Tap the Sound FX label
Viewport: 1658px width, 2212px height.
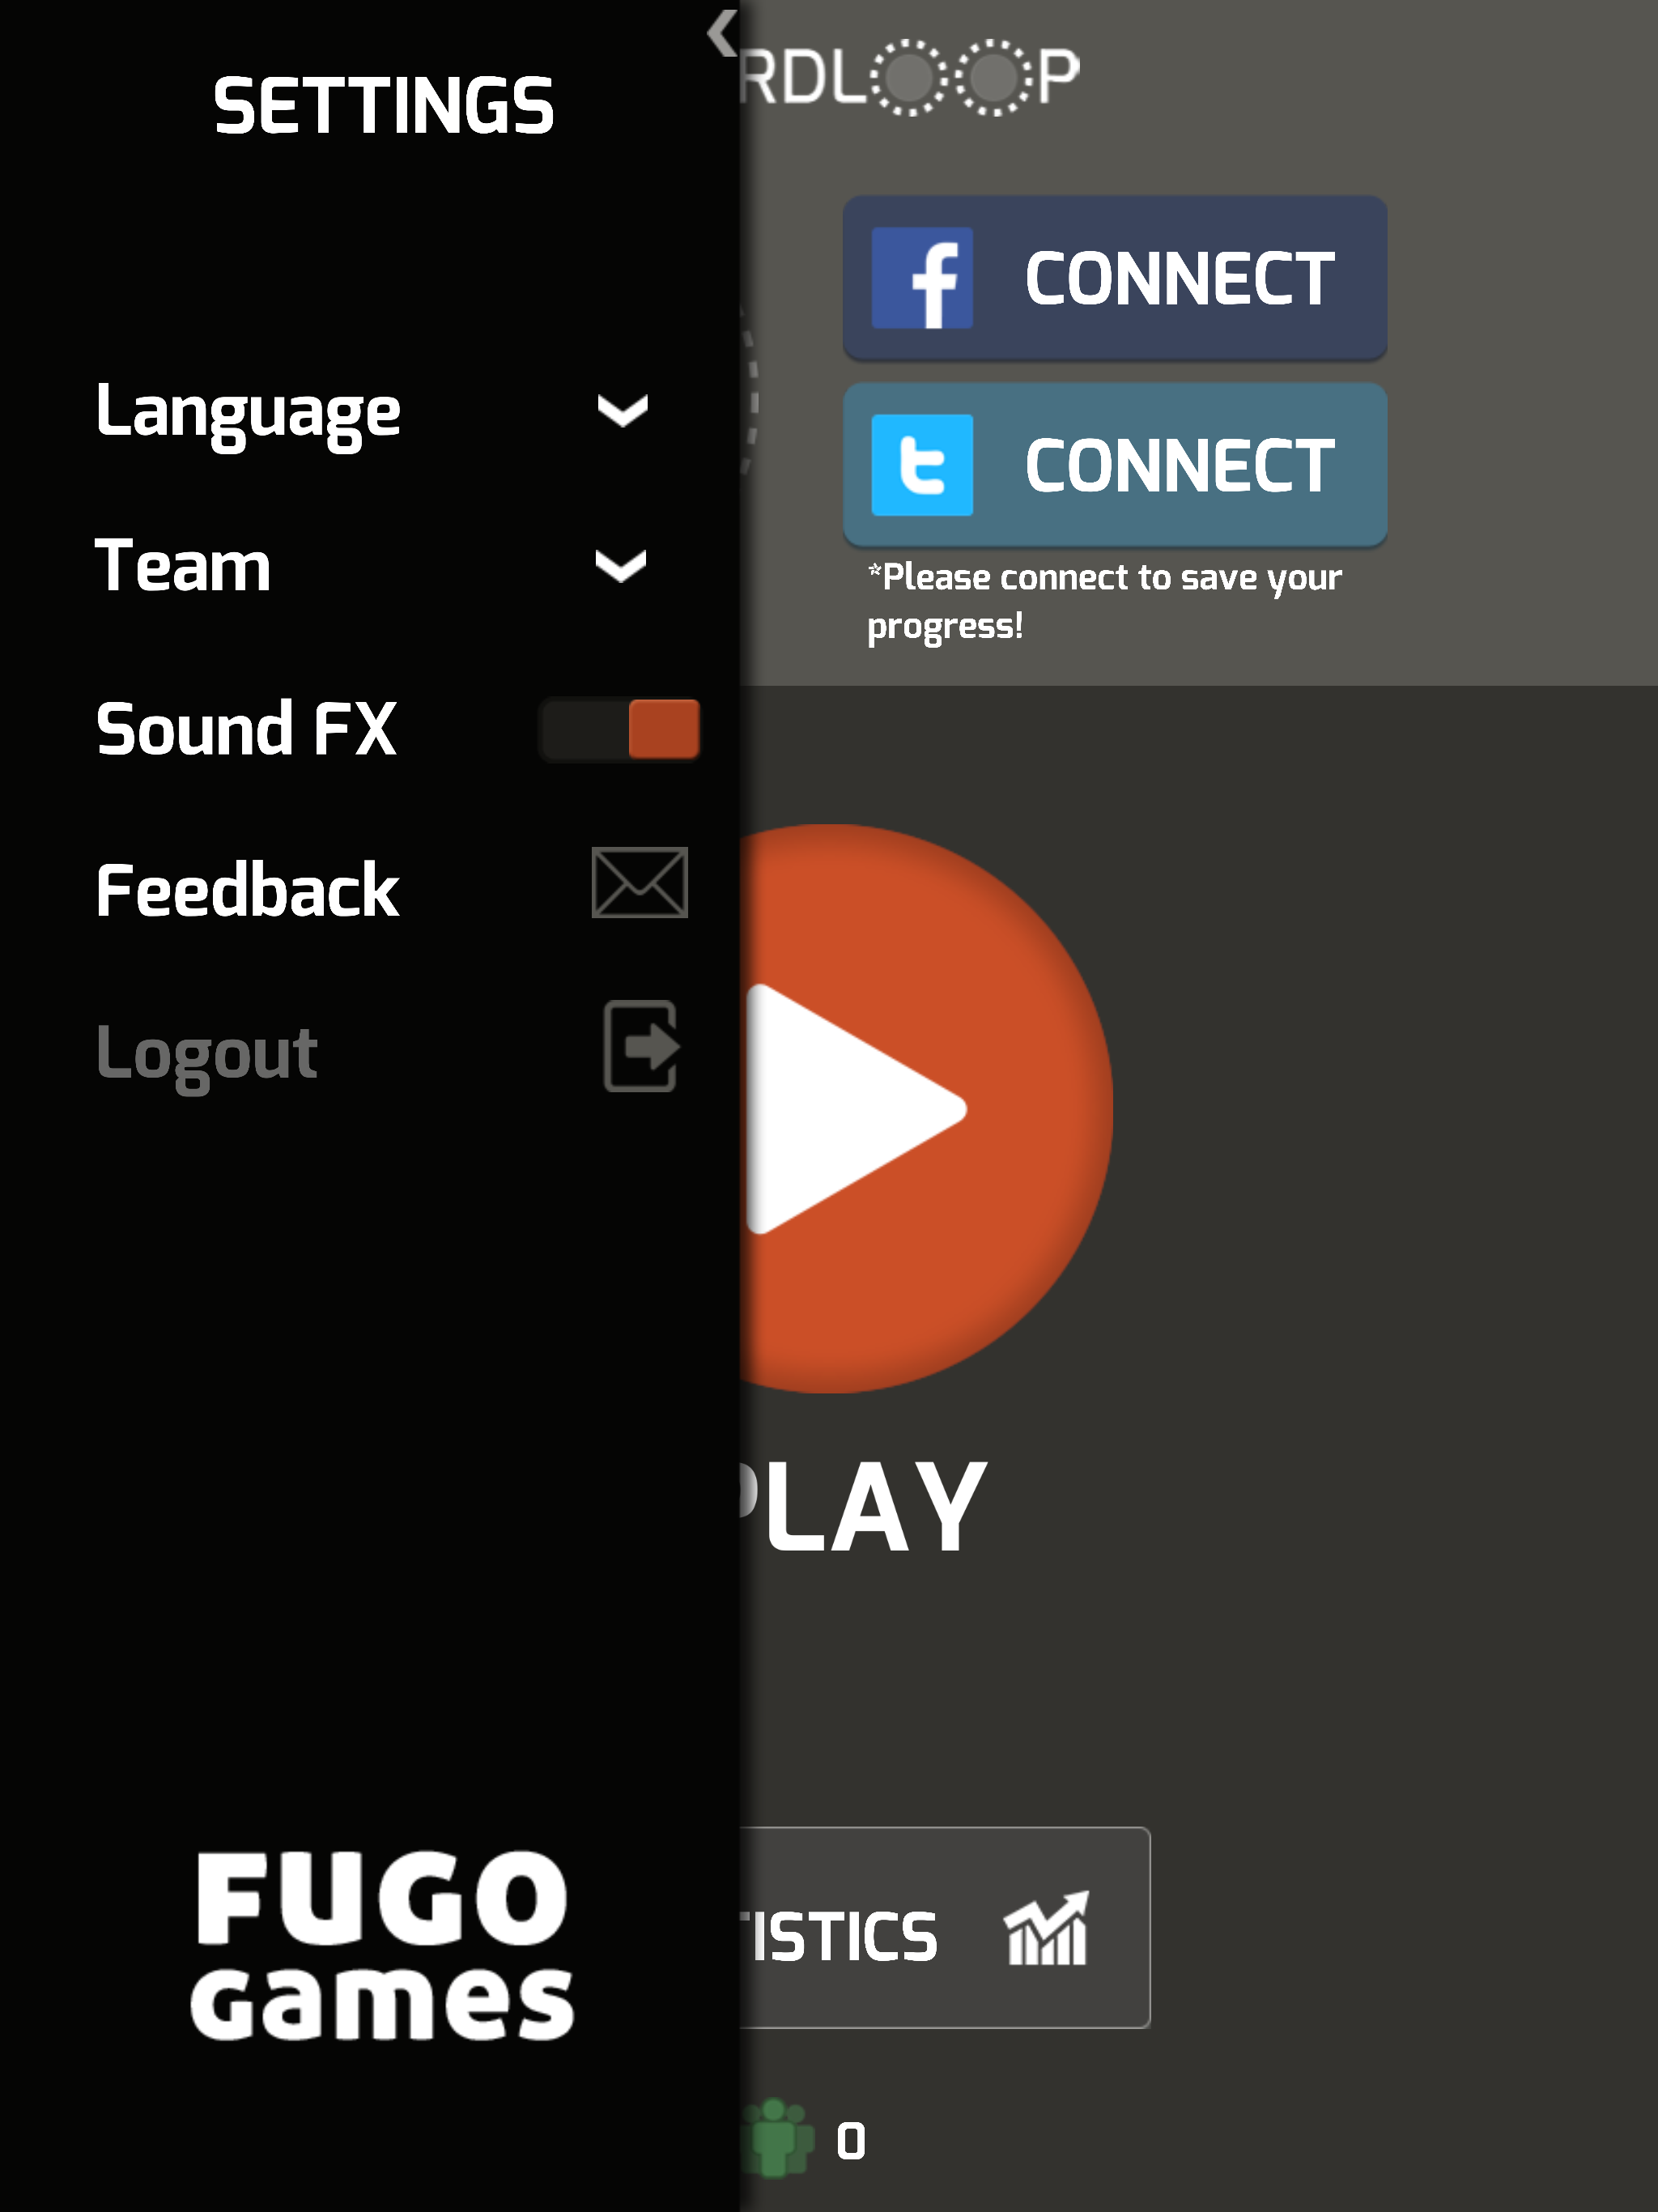[246, 729]
